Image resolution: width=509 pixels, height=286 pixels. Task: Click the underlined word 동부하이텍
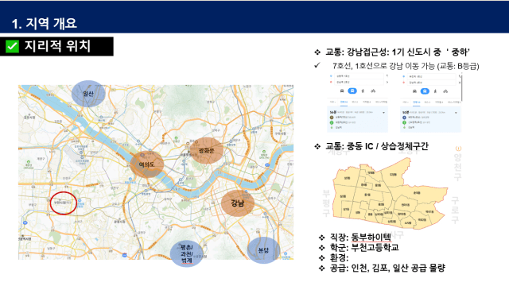click(371, 238)
